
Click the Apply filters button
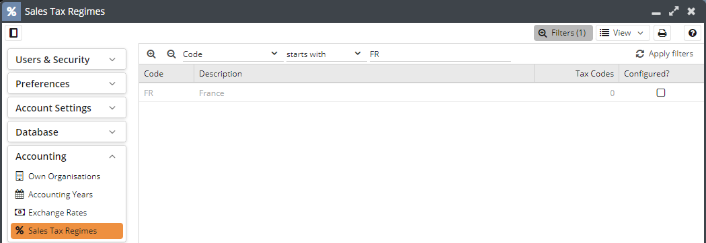click(664, 54)
